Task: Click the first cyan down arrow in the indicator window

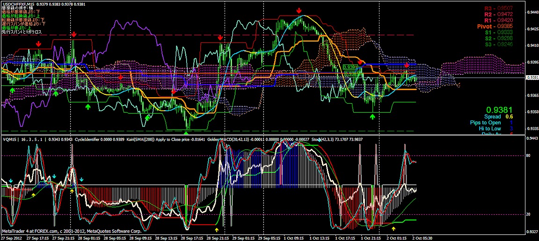Action: pyautogui.click(x=10, y=180)
